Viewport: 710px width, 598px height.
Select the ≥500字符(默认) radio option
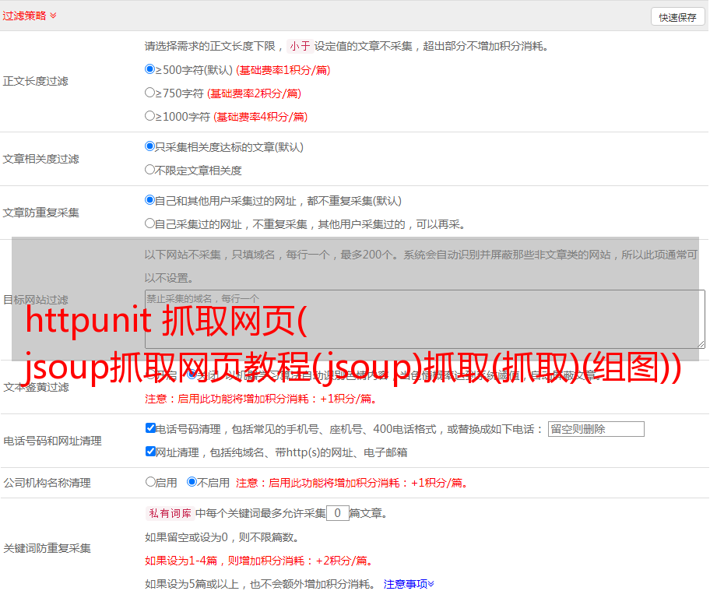click(149, 69)
